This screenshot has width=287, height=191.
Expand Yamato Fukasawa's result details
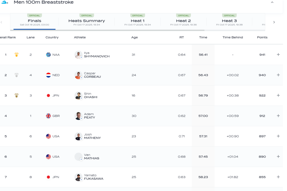pyautogui.click(x=278, y=177)
